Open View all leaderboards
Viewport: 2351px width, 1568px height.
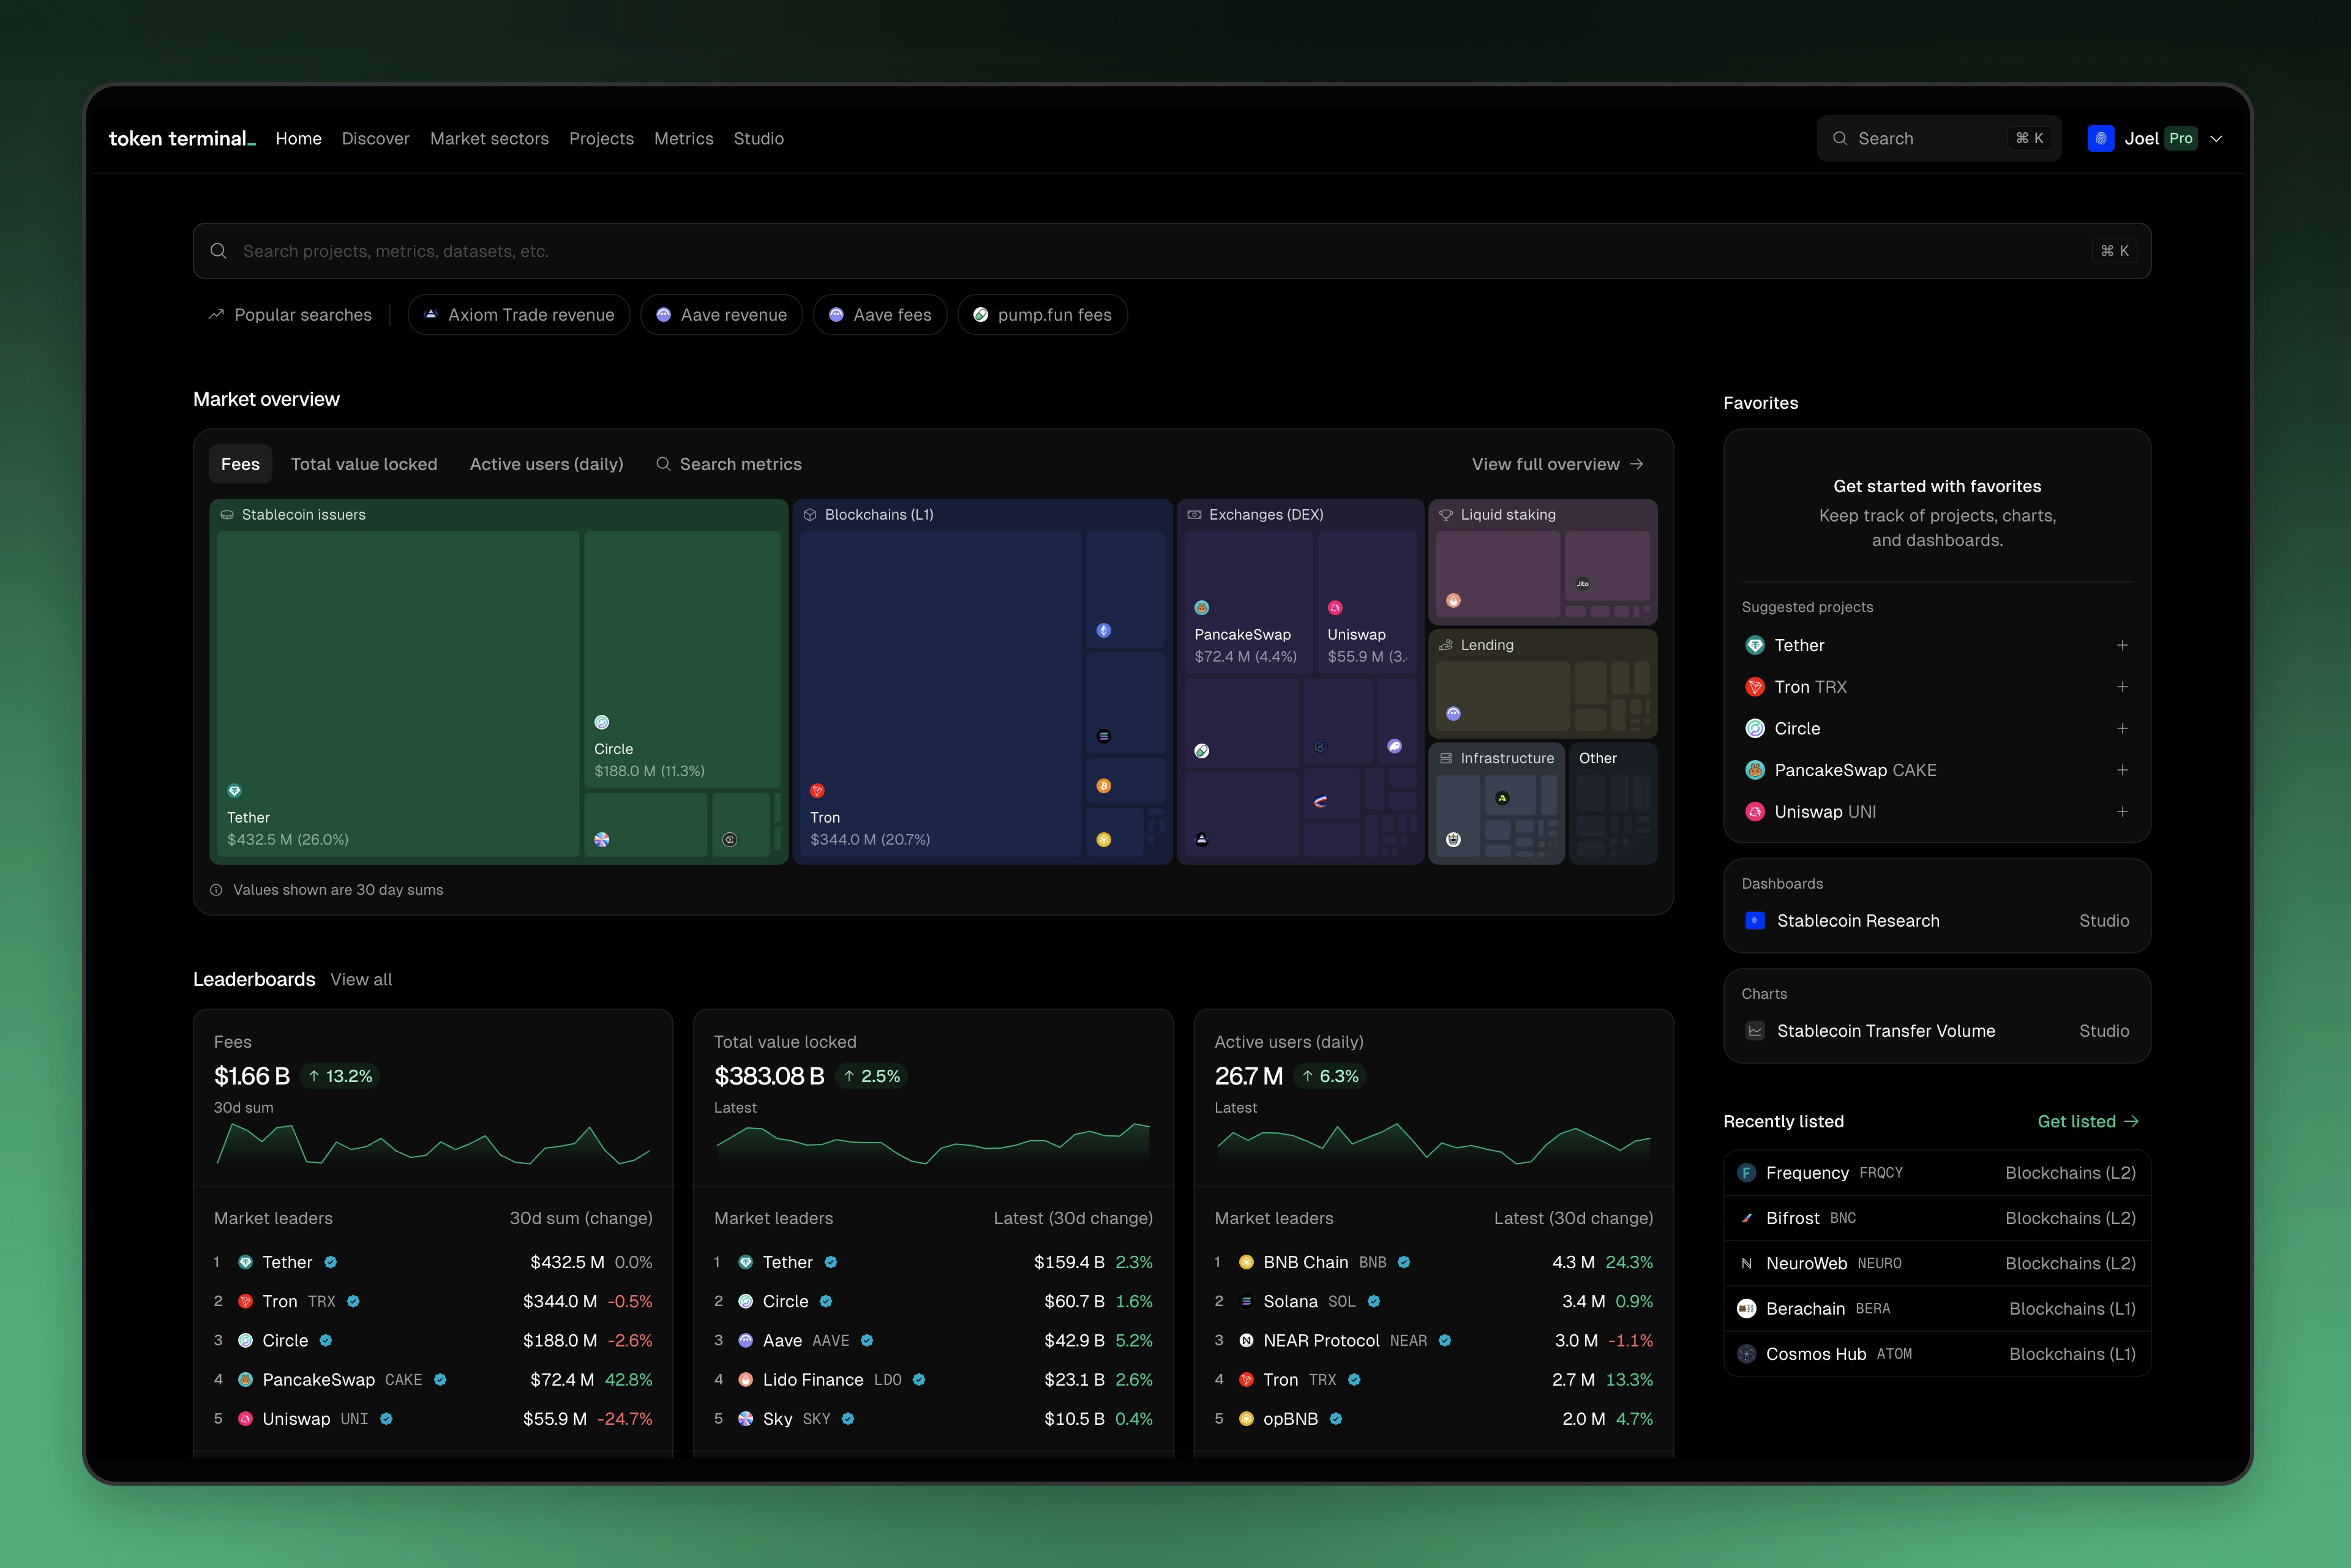pyautogui.click(x=361, y=980)
